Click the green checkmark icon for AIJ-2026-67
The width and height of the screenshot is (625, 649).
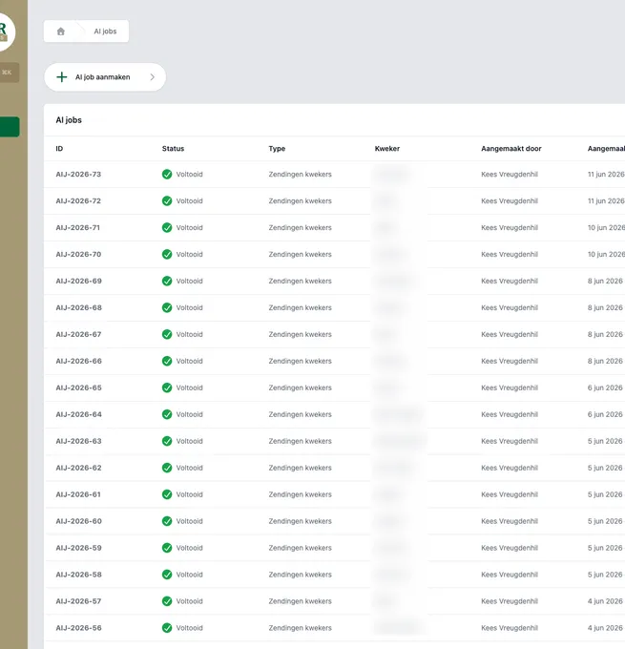[x=167, y=334]
